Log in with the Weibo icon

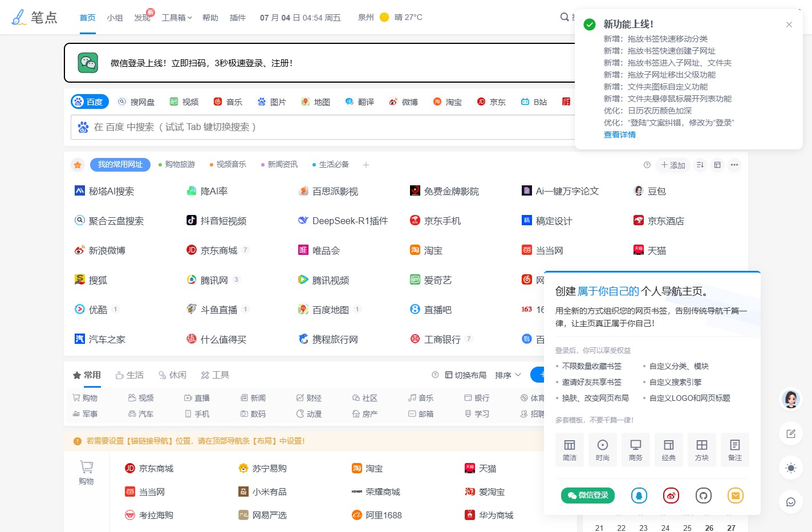(671, 496)
